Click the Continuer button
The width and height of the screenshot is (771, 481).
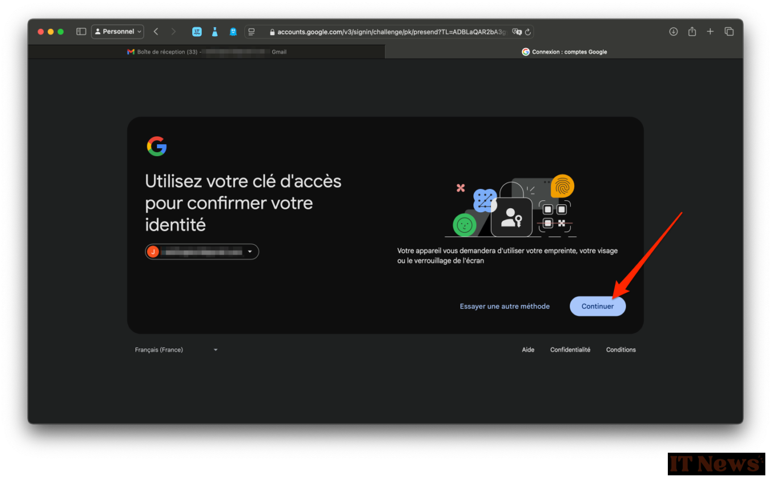[598, 306]
